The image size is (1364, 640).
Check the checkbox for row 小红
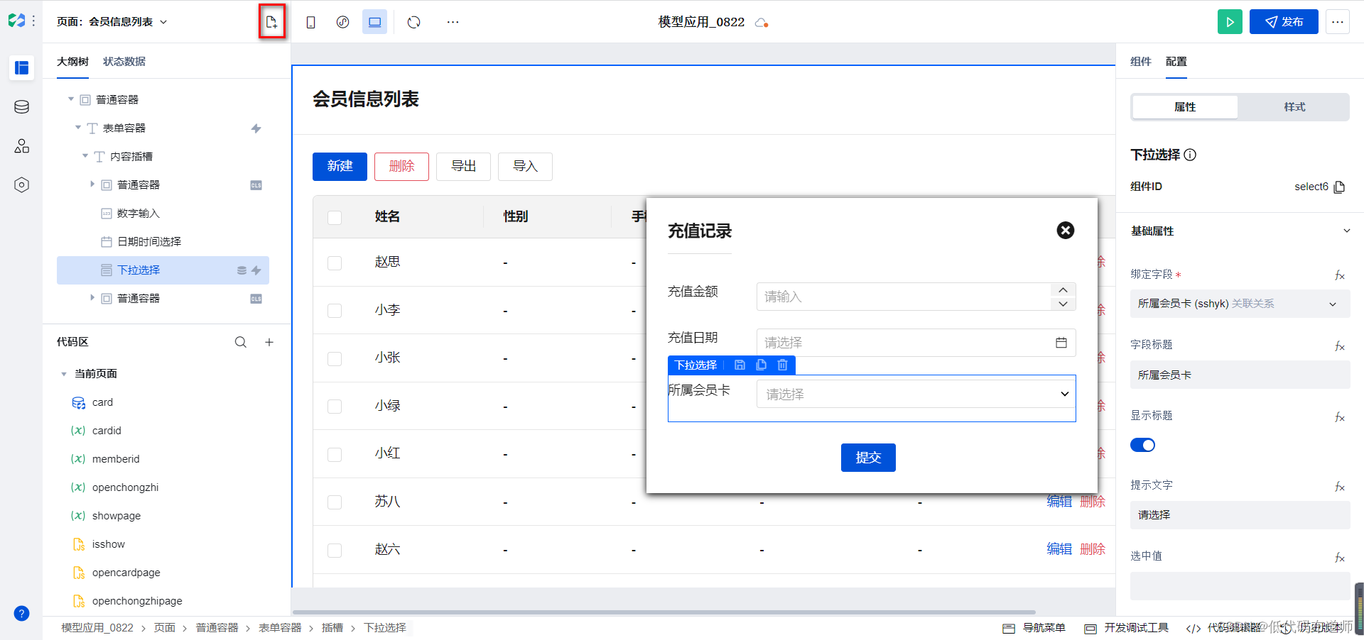[335, 455]
